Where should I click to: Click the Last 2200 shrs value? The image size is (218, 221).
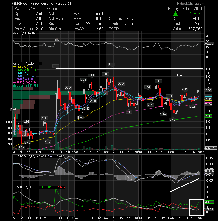[95, 24]
